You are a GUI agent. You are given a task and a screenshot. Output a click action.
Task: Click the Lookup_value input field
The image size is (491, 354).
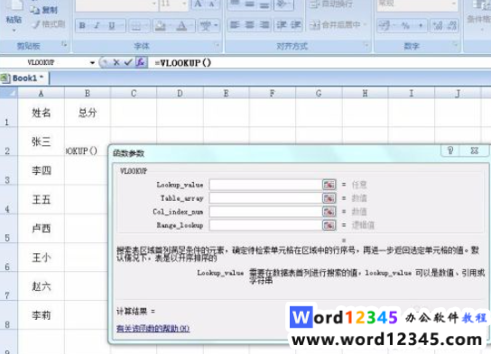coord(266,185)
